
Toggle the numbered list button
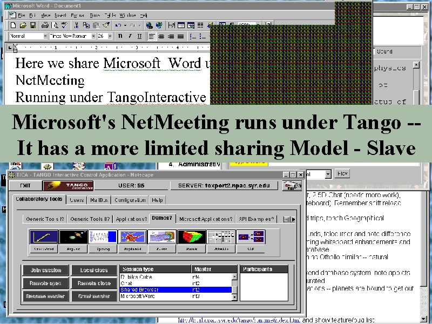pos(193,36)
